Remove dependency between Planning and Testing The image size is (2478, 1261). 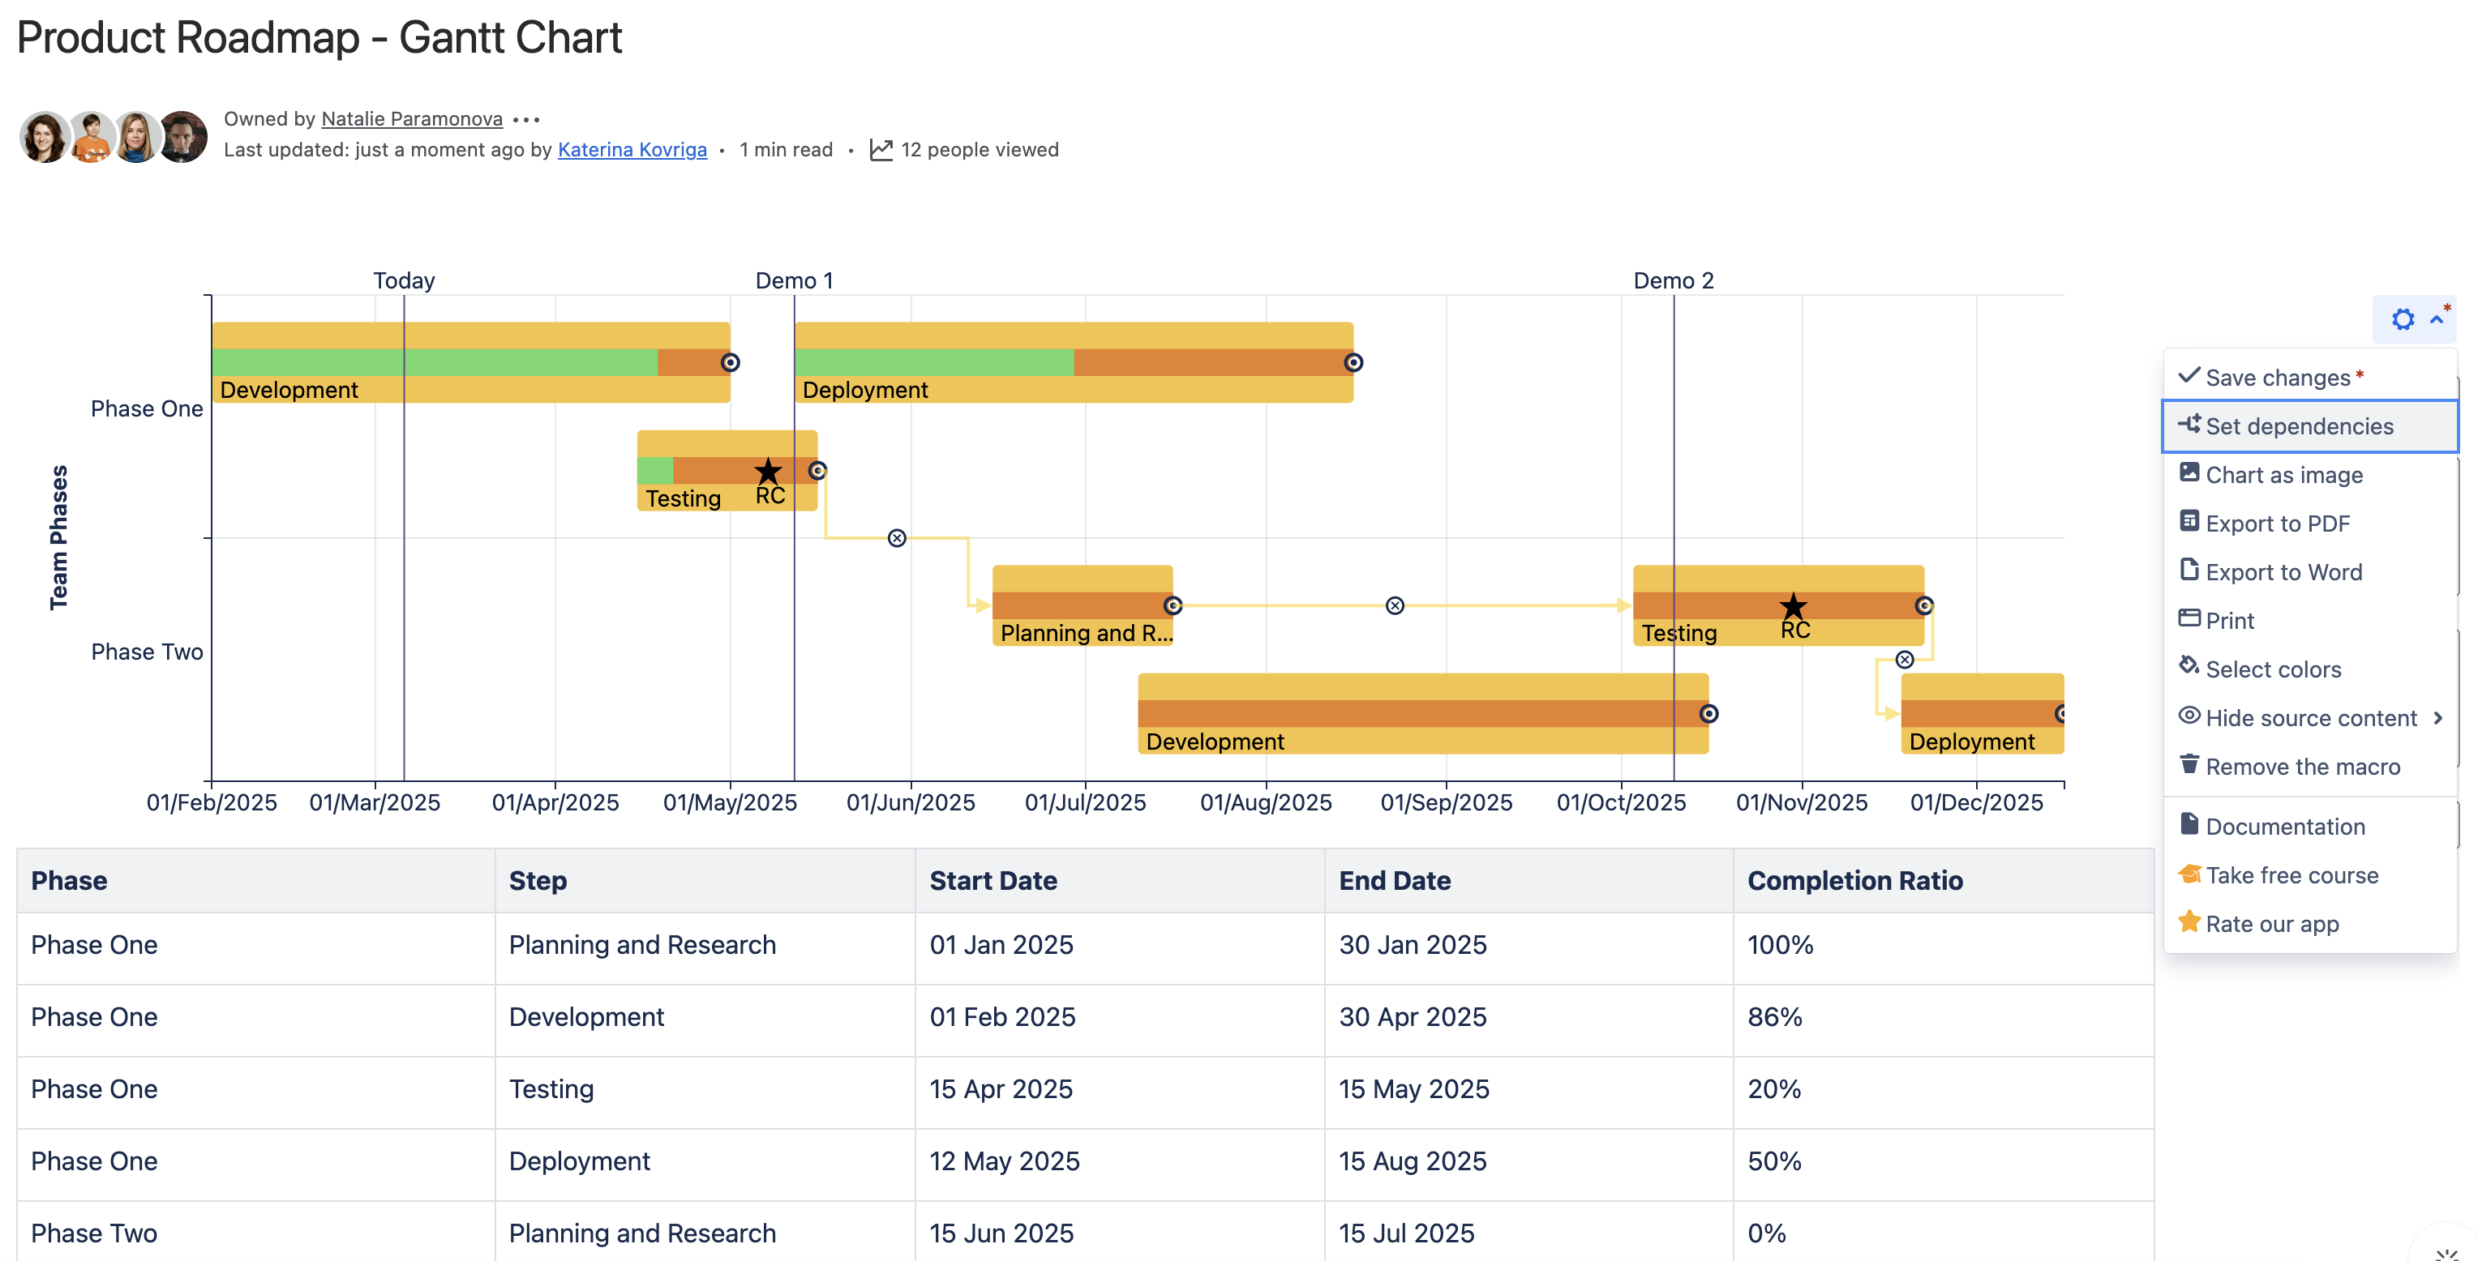tap(1394, 605)
